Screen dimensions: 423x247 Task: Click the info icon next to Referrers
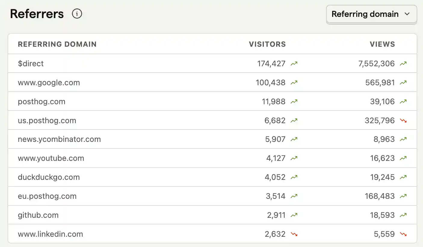(x=77, y=14)
